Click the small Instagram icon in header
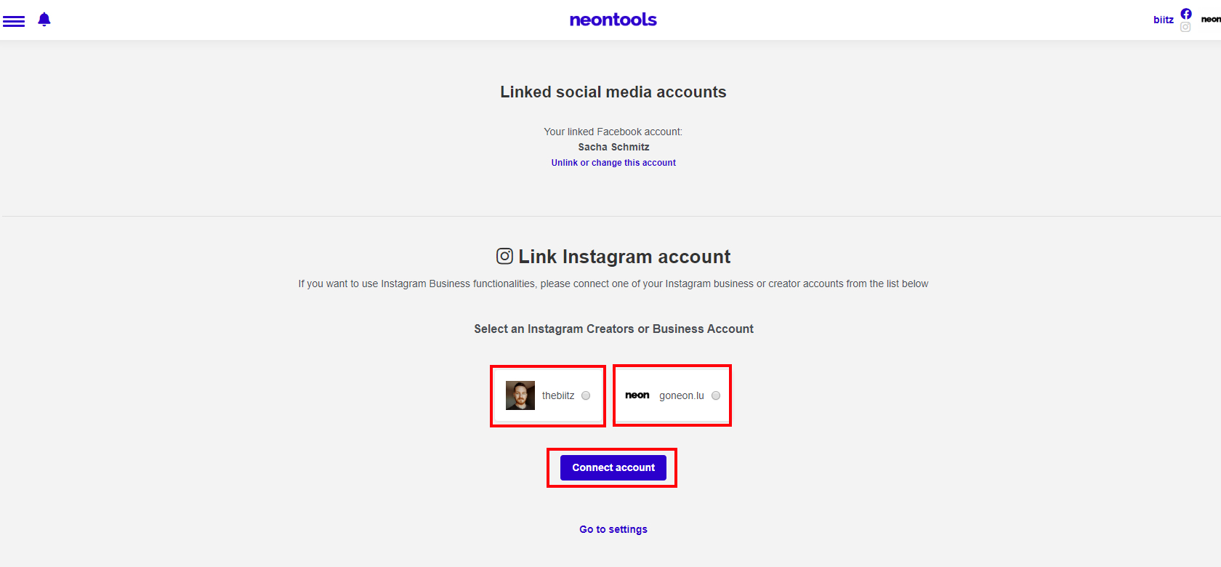This screenshot has height=567, width=1221. point(1185,27)
